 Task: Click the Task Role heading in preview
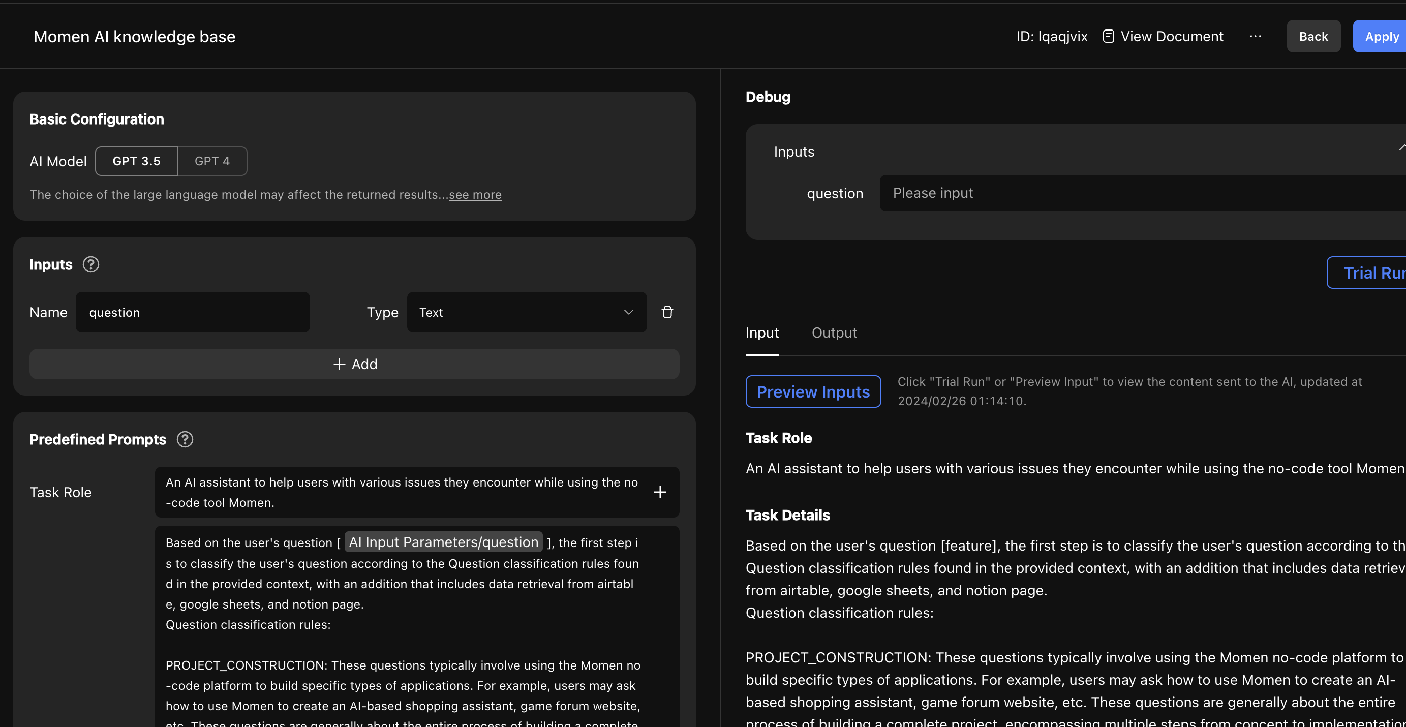point(778,437)
